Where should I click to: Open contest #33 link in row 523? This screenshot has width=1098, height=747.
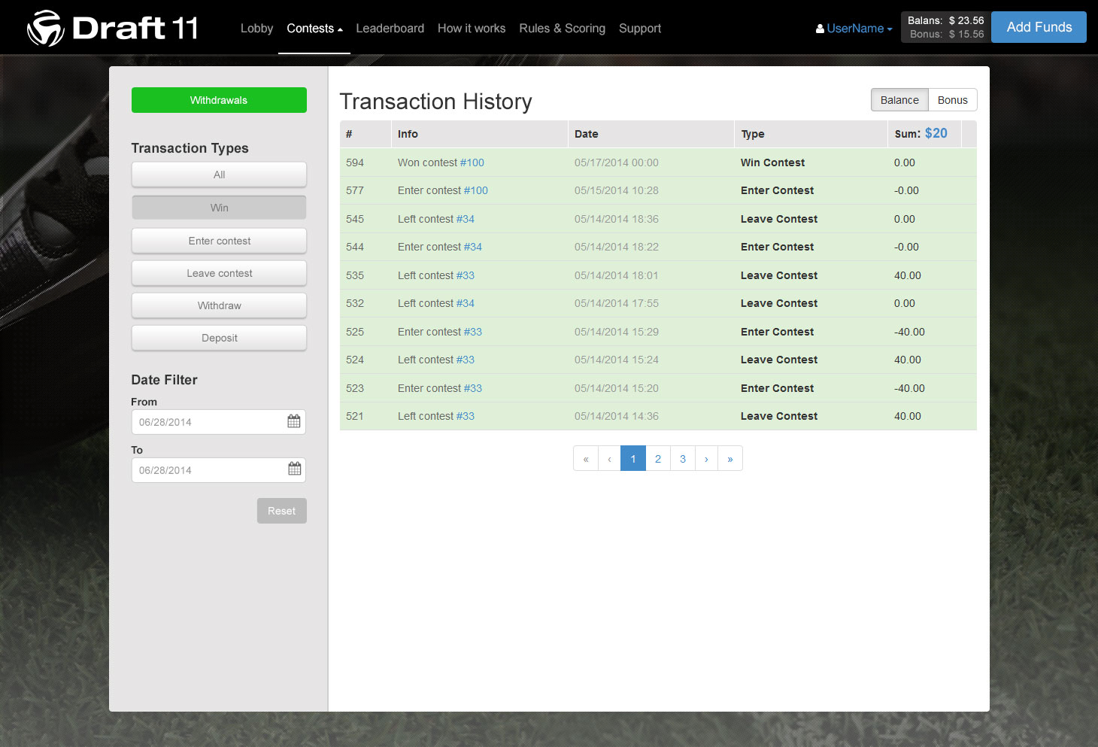pos(473,388)
